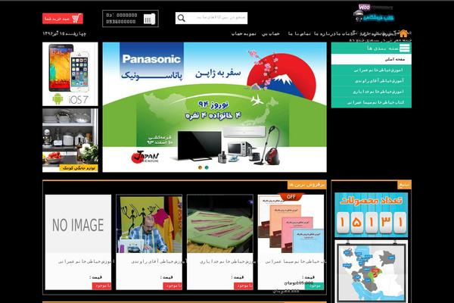
Task: Click the date text 'چهارشنبه ۱۵ آذر'
Action: (64, 33)
